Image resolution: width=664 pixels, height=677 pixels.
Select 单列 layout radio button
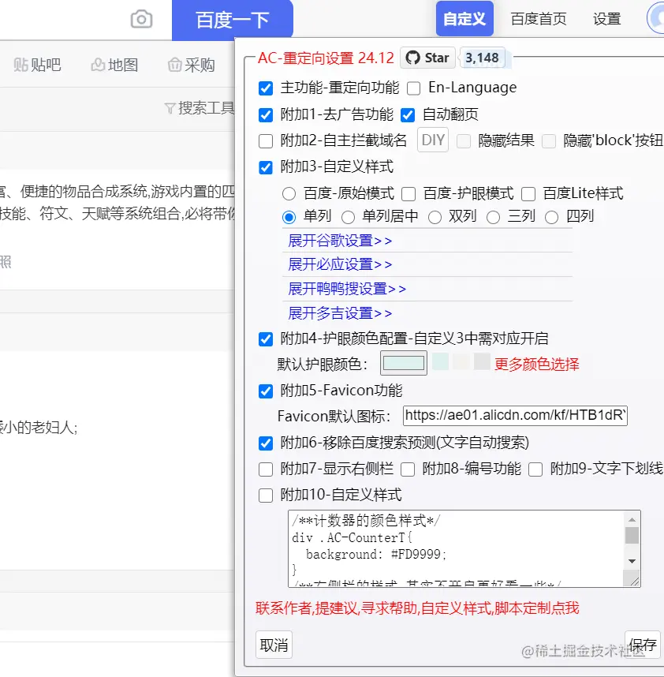pyautogui.click(x=289, y=217)
